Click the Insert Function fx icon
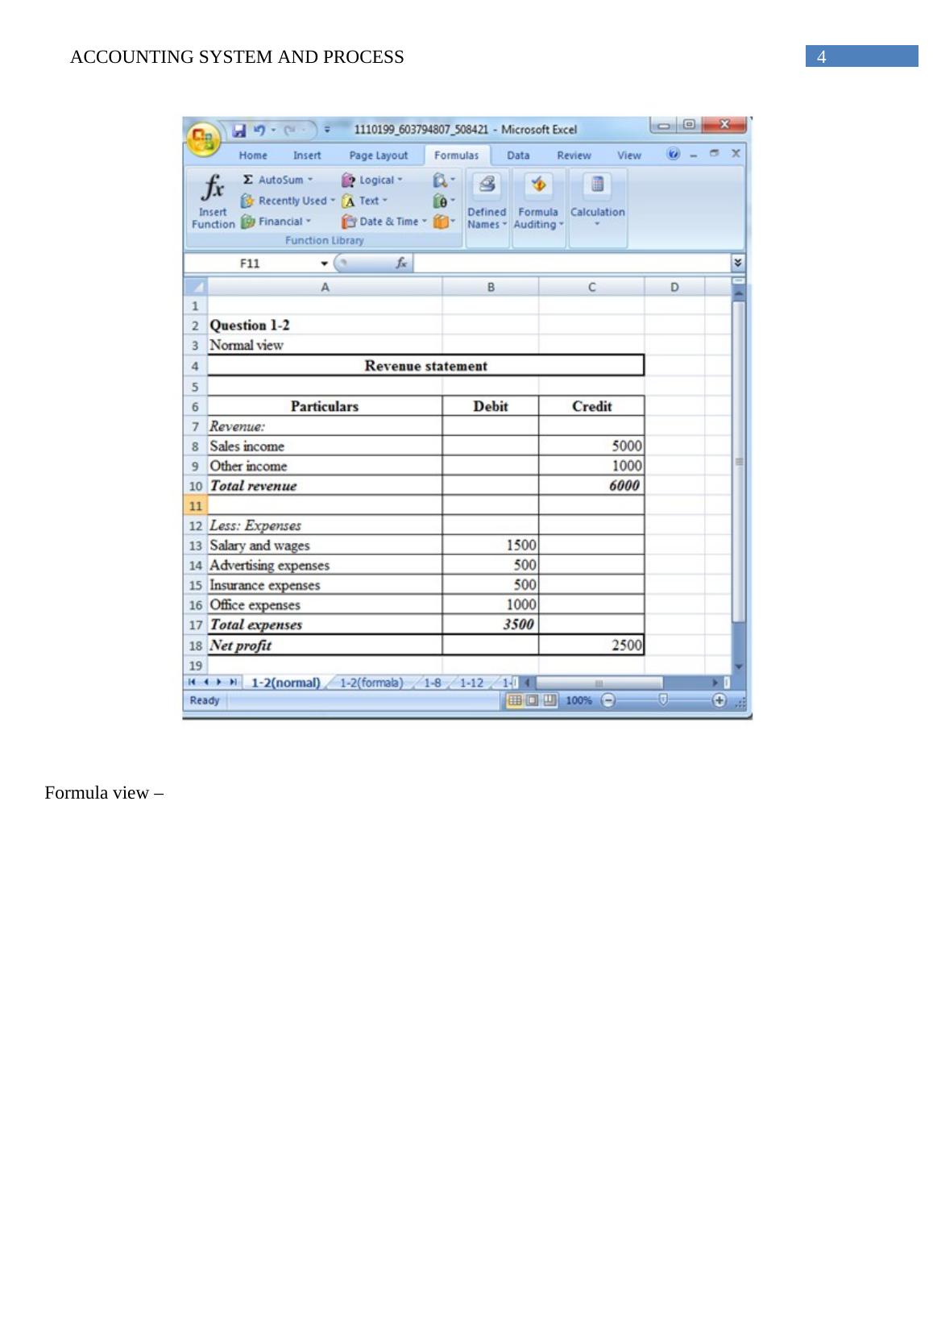This screenshot has width=933, height=1320. coord(213,188)
